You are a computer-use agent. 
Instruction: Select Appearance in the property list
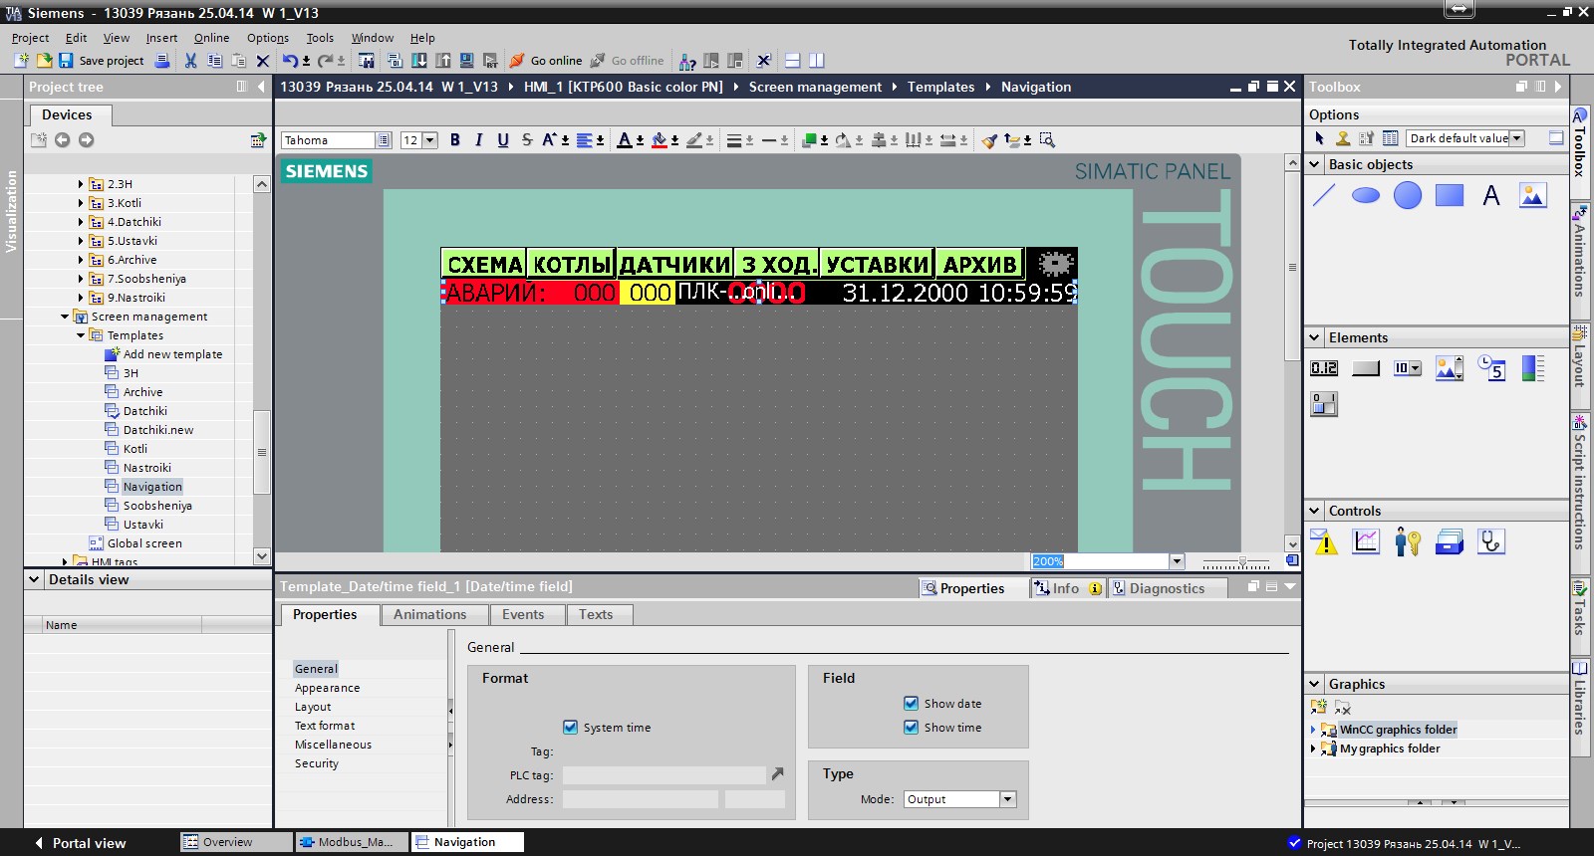click(328, 688)
